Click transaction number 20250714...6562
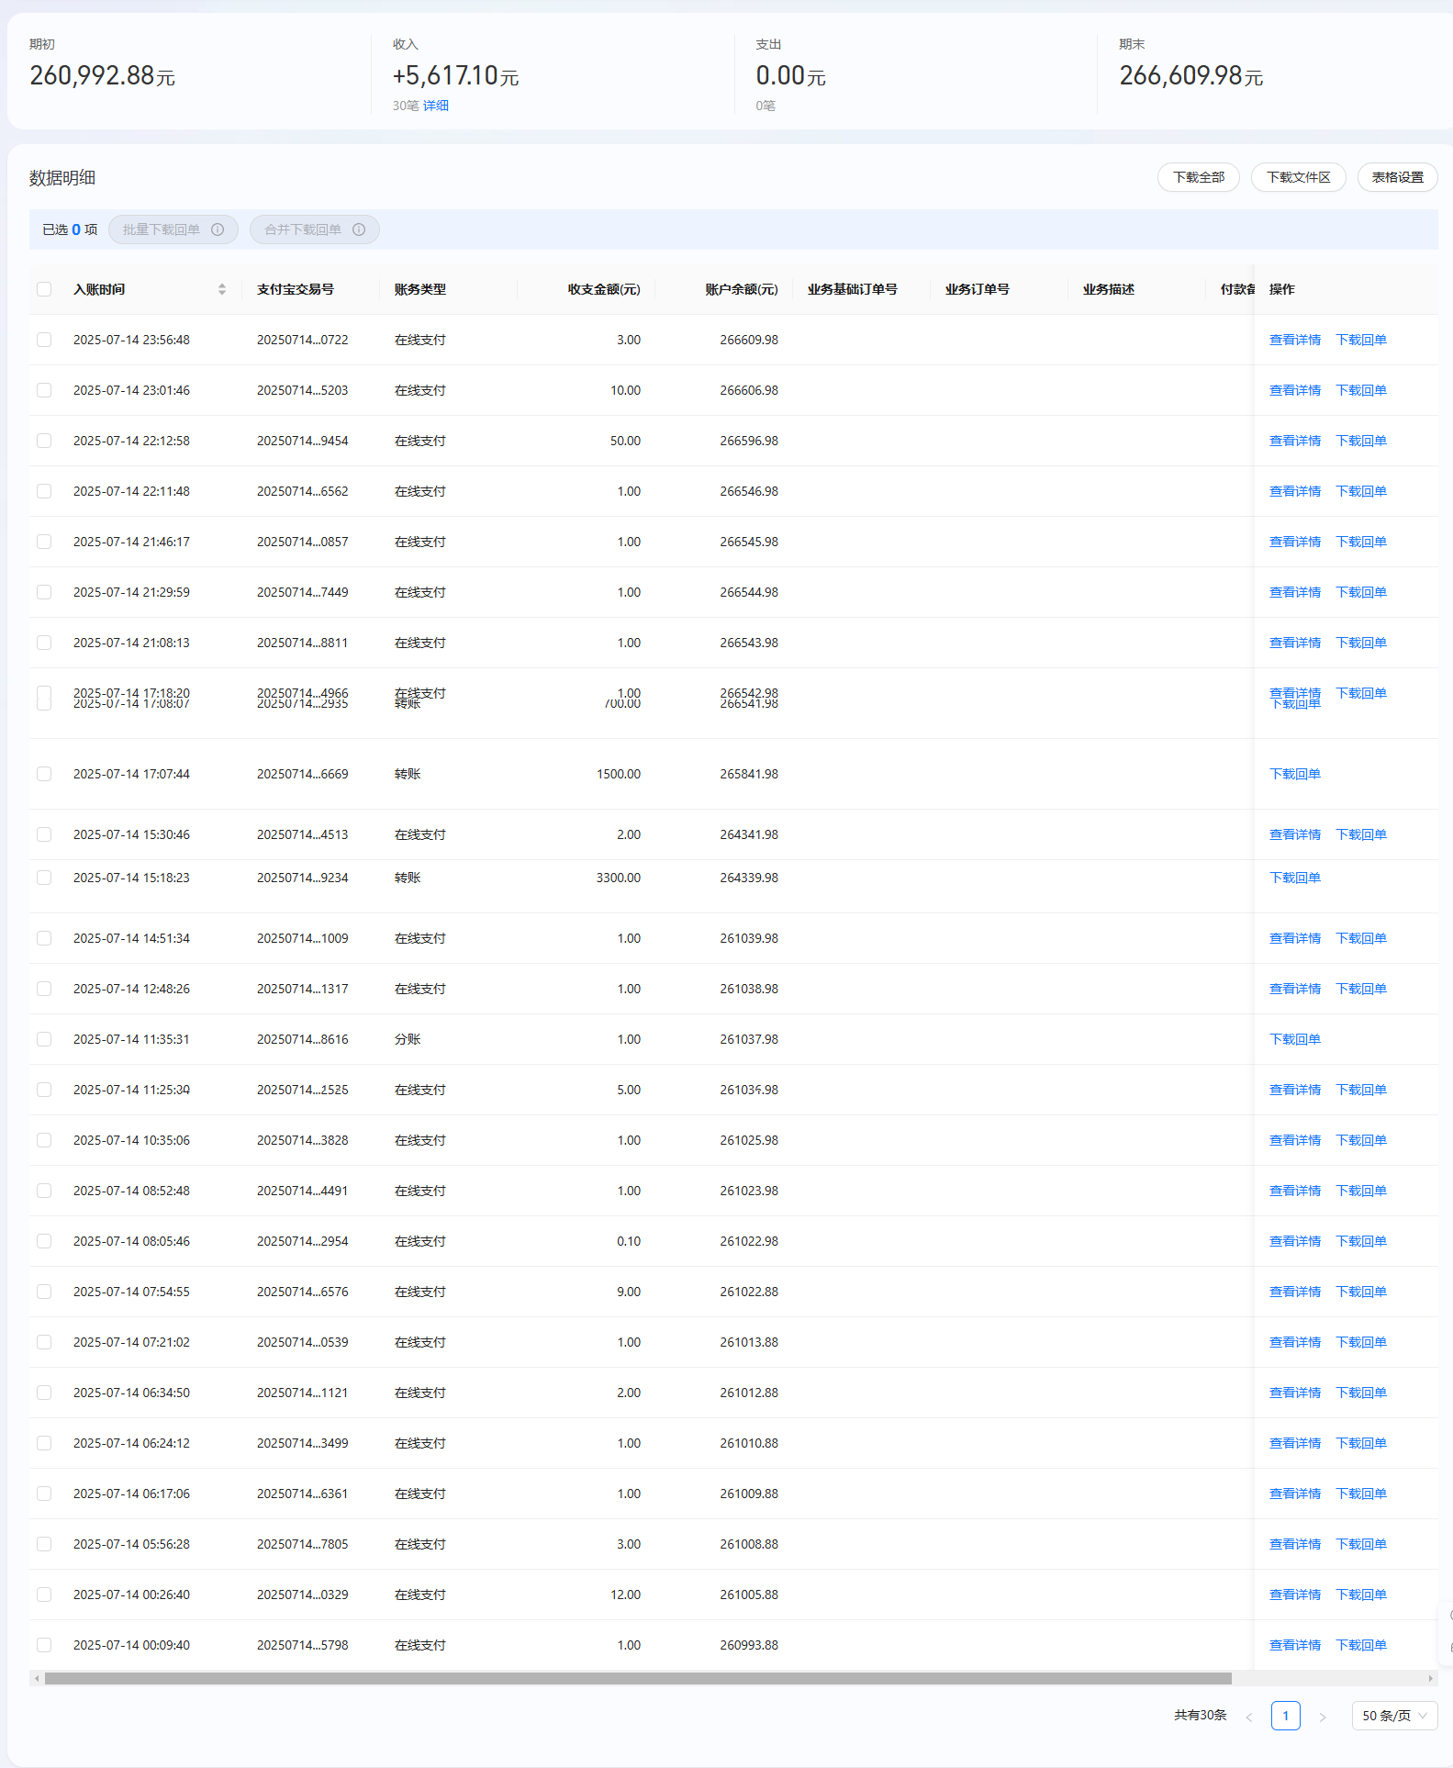This screenshot has height=1768, width=1453. click(x=303, y=491)
